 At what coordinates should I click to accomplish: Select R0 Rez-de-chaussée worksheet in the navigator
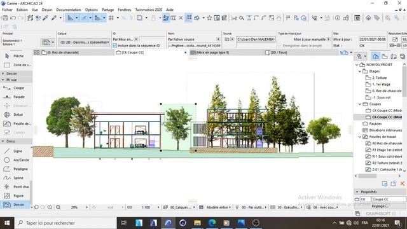(x=383, y=143)
